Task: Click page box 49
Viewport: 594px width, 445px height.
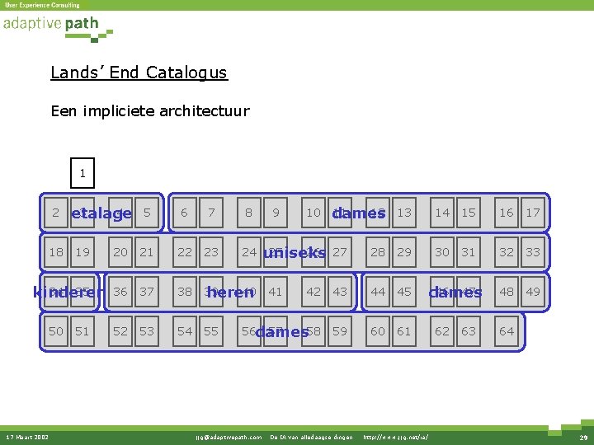Action: coord(533,292)
